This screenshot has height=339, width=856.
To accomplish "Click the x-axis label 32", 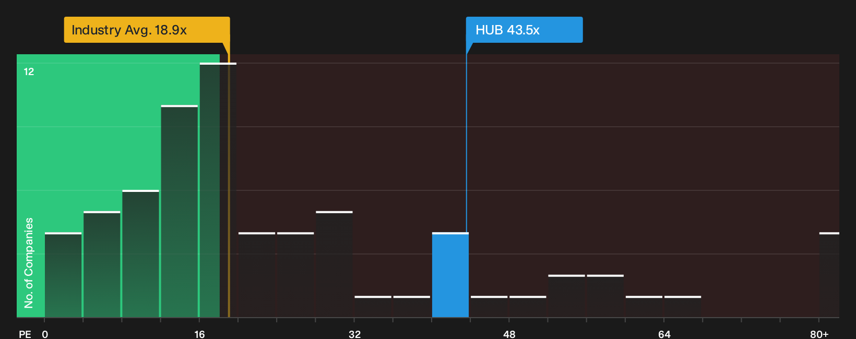I will point(354,334).
